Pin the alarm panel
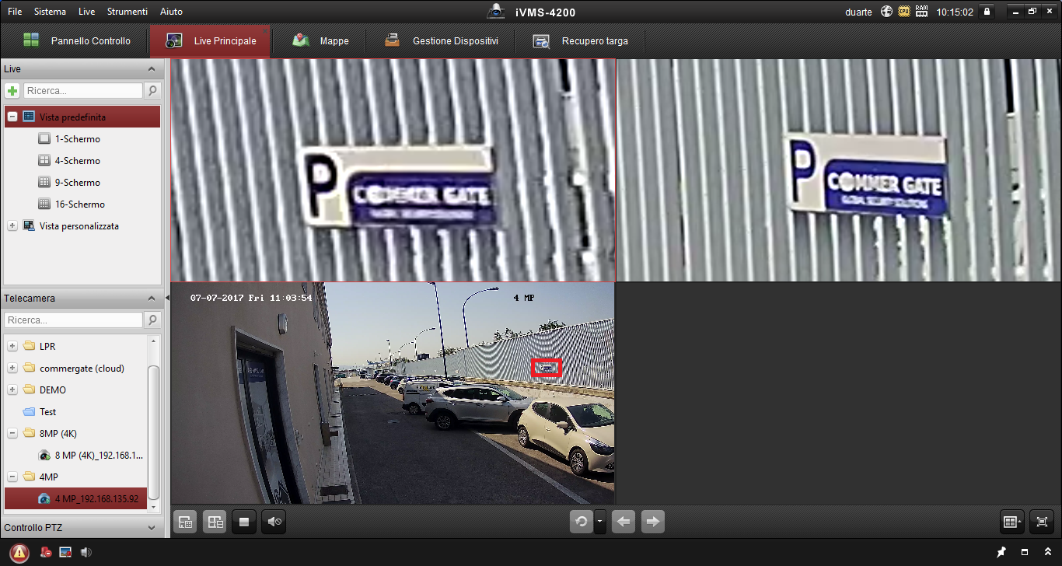The height and width of the screenshot is (566, 1062). point(1001,552)
